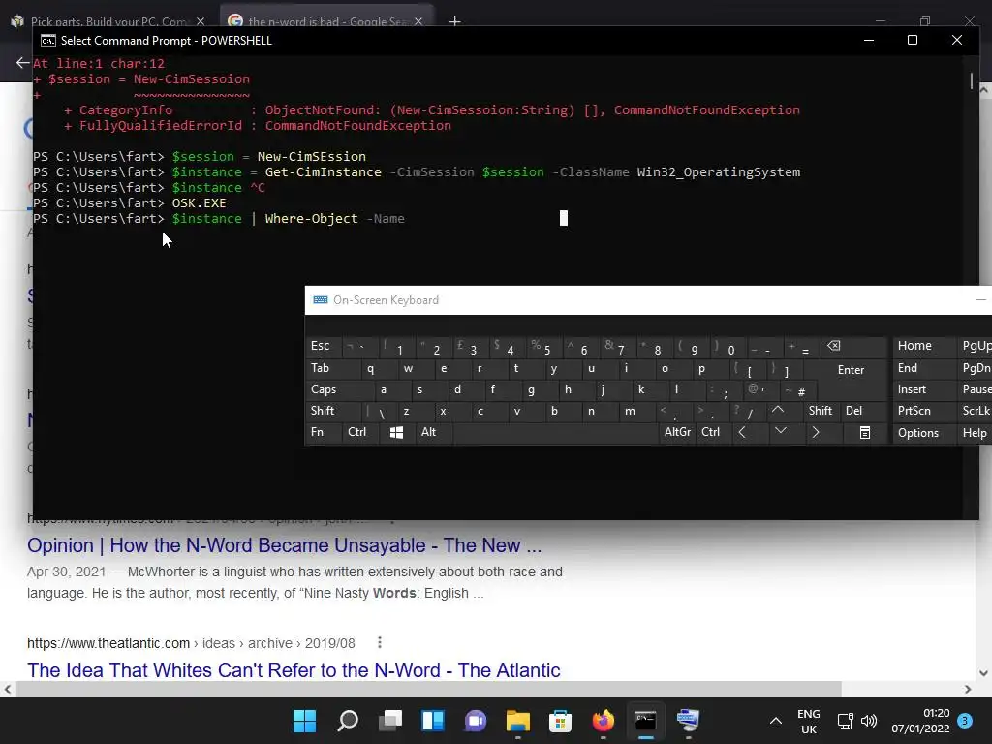Open Widgets icon in the taskbar
The image size is (992, 744).
[x=433, y=721]
